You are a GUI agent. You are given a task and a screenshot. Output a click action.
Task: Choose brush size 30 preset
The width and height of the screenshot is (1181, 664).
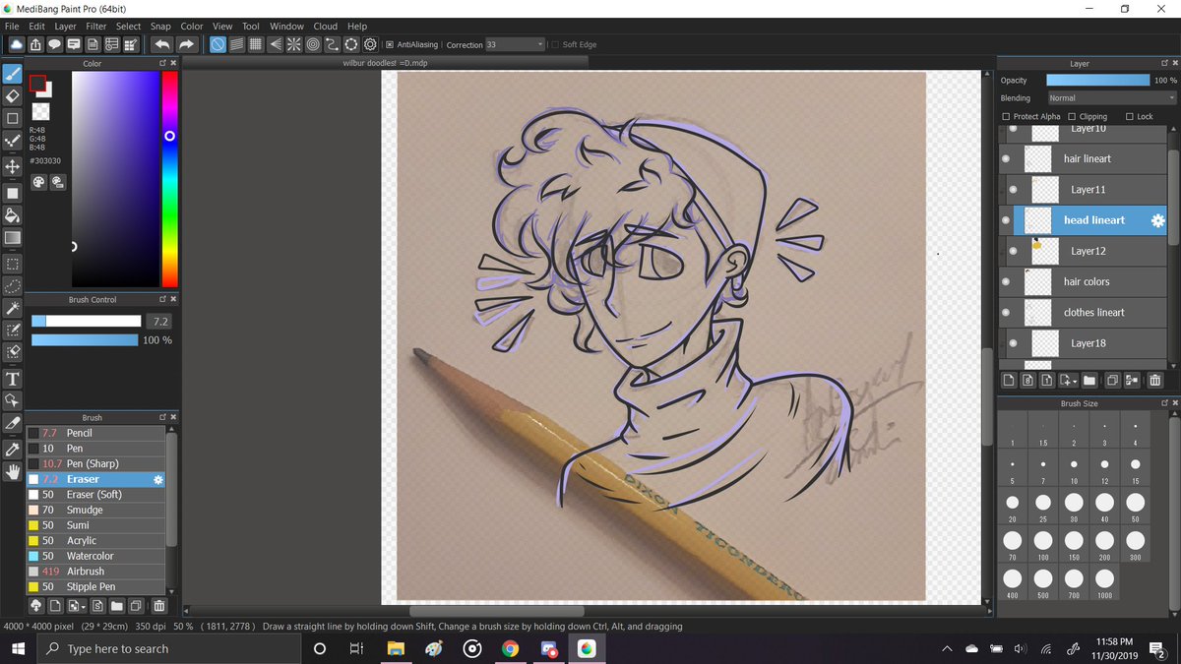(x=1074, y=507)
